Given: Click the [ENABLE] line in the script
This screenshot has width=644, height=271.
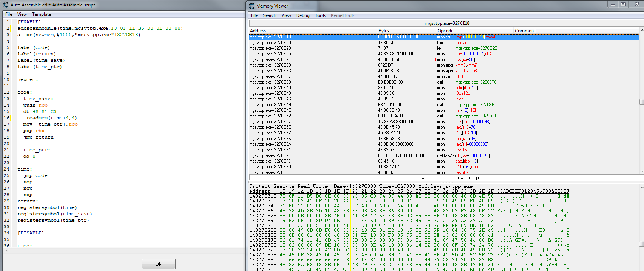Looking at the screenshot, I should point(29,22).
